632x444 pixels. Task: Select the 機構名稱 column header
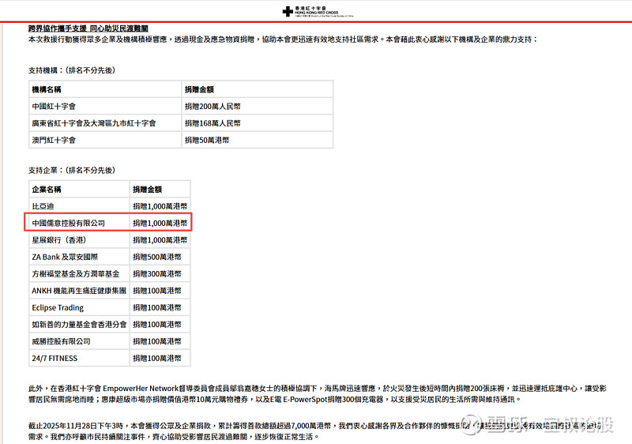point(105,89)
